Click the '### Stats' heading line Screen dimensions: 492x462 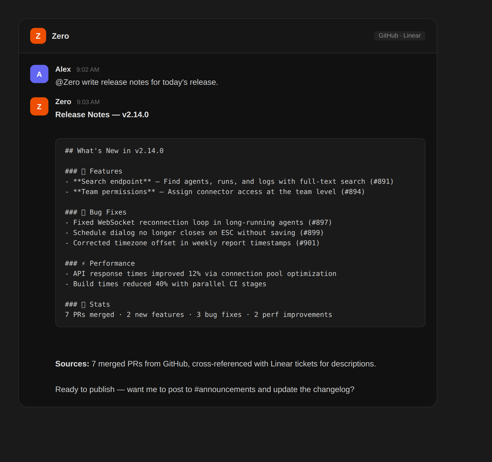(87, 304)
